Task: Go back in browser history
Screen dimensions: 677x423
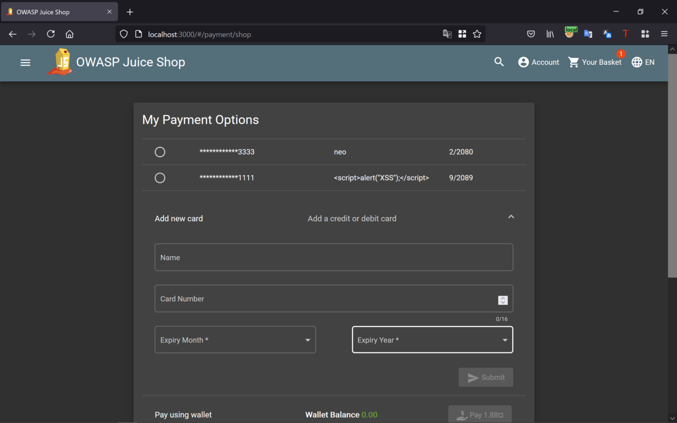Action: coord(12,34)
